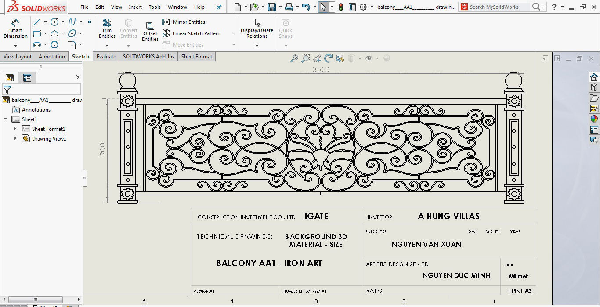This screenshot has width=600, height=307.
Task: Expand Drawing View1 node
Action: (15, 138)
